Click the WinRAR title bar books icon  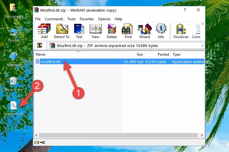click(x=36, y=10)
